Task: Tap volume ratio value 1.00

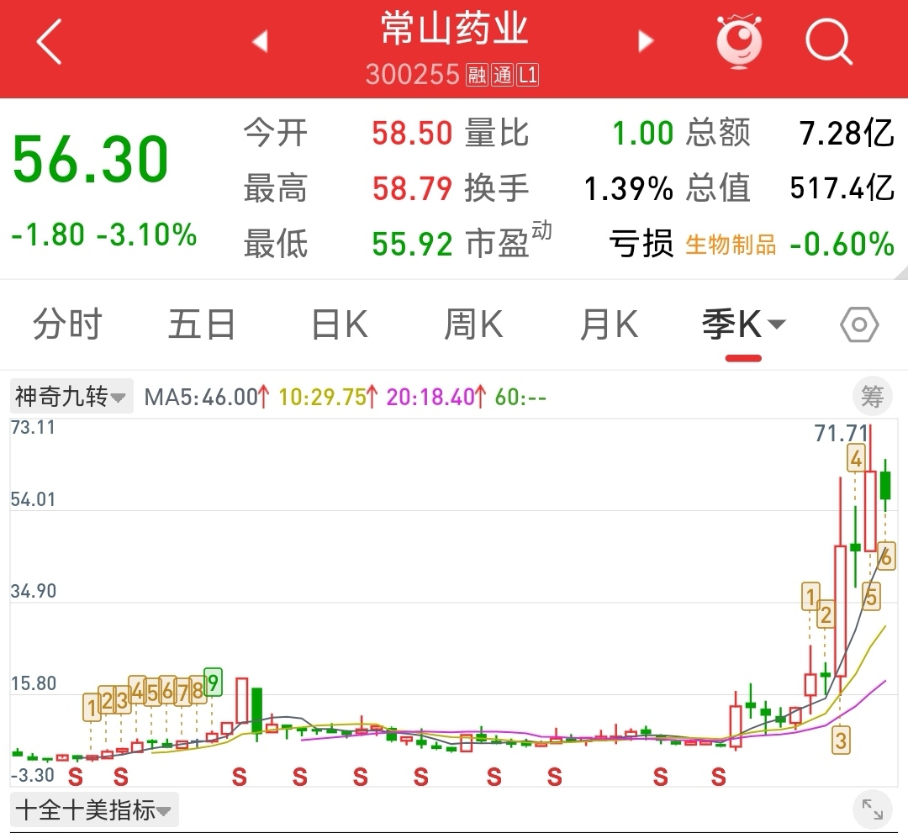Action: [643, 133]
